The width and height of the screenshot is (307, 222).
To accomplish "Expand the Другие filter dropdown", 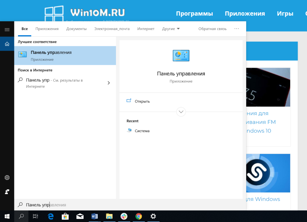I will (x=171, y=29).
